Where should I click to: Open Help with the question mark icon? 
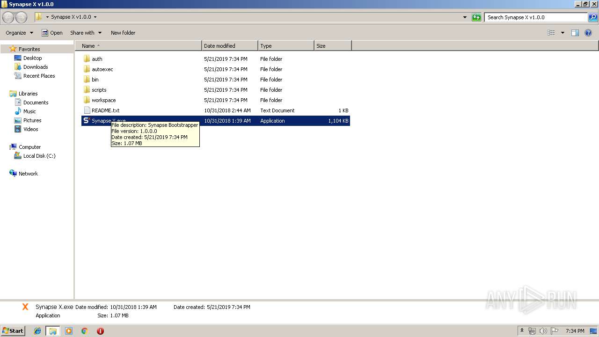(x=588, y=33)
